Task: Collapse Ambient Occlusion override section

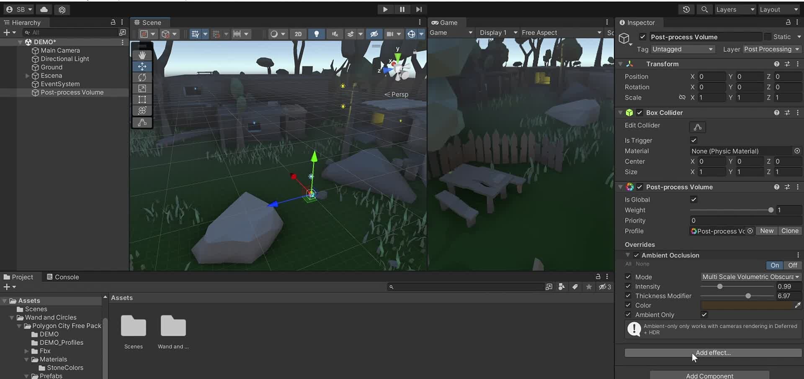Action: click(627, 255)
